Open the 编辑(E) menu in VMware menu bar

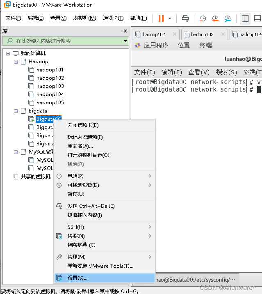tap(36, 18)
